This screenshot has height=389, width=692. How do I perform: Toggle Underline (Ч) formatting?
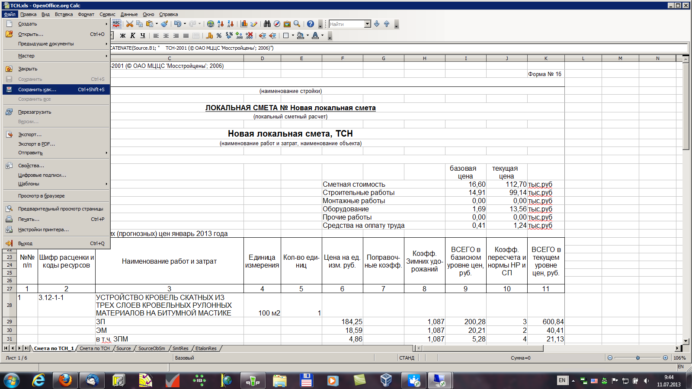(x=143, y=35)
